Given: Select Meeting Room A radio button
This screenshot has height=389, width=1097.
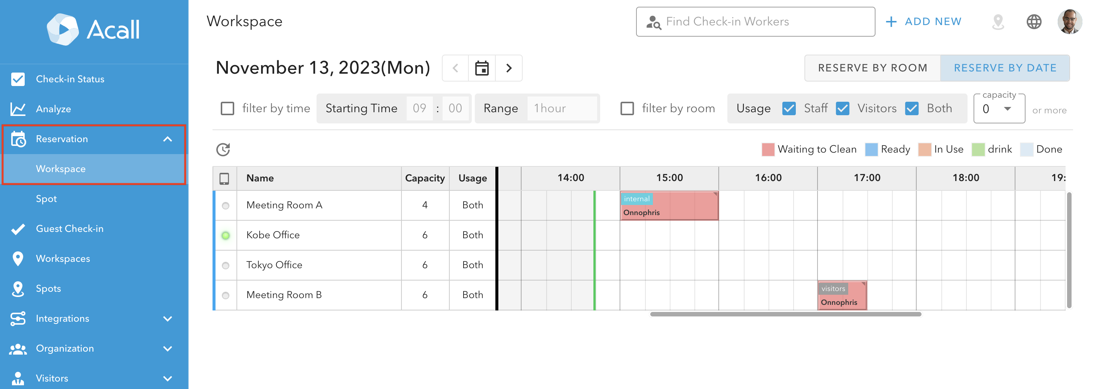Looking at the screenshot, I should tap(226, 206).
